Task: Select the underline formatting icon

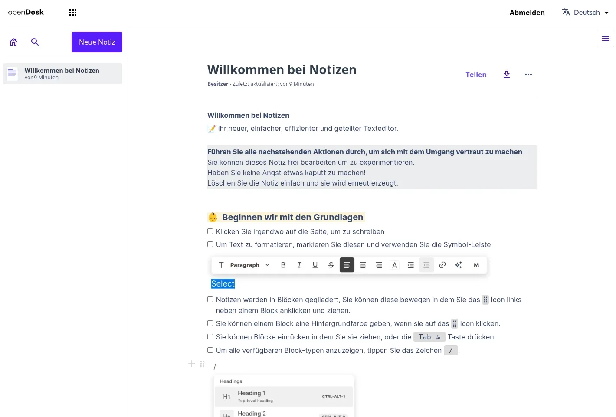Action: (315, 265)
